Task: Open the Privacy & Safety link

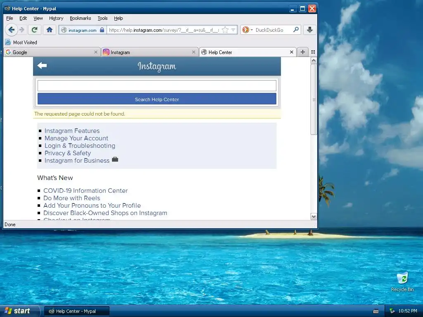Action: click(x=68, y=153)
